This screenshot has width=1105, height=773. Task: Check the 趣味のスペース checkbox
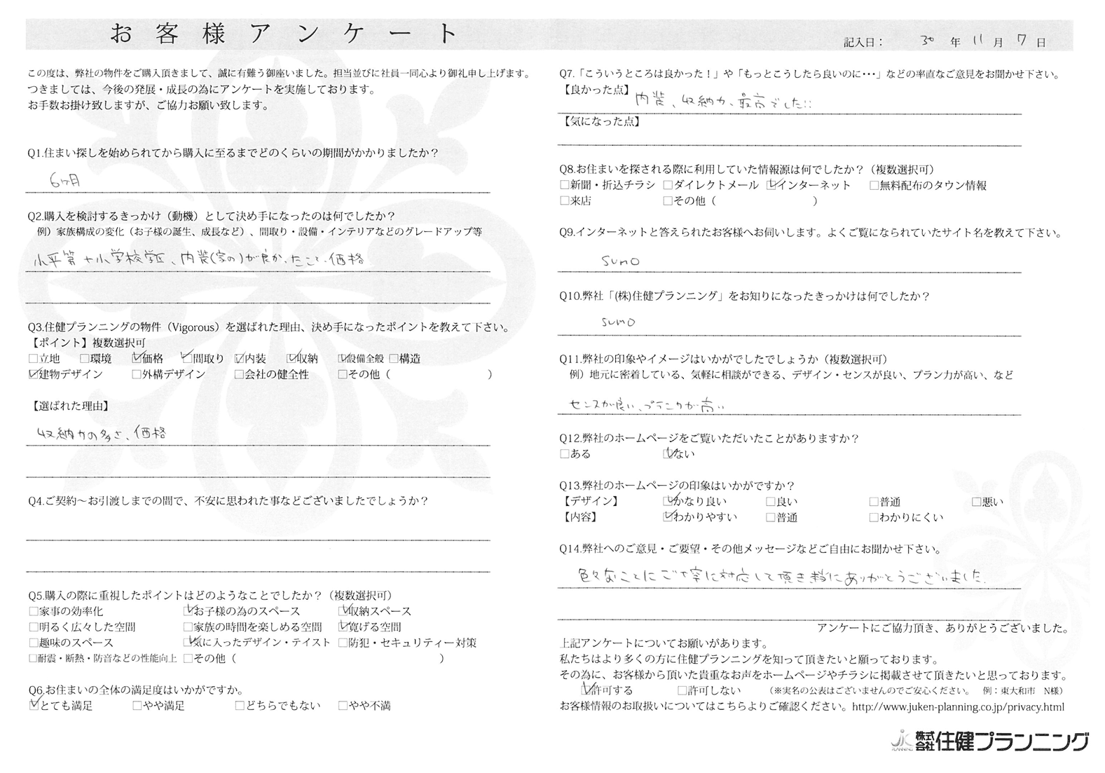33,643
